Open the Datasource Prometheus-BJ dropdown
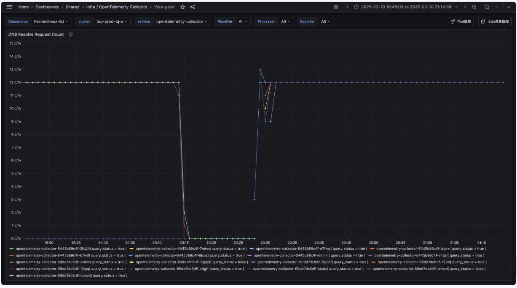The width and height of the screenshot is (517, 288). point(51,21)
